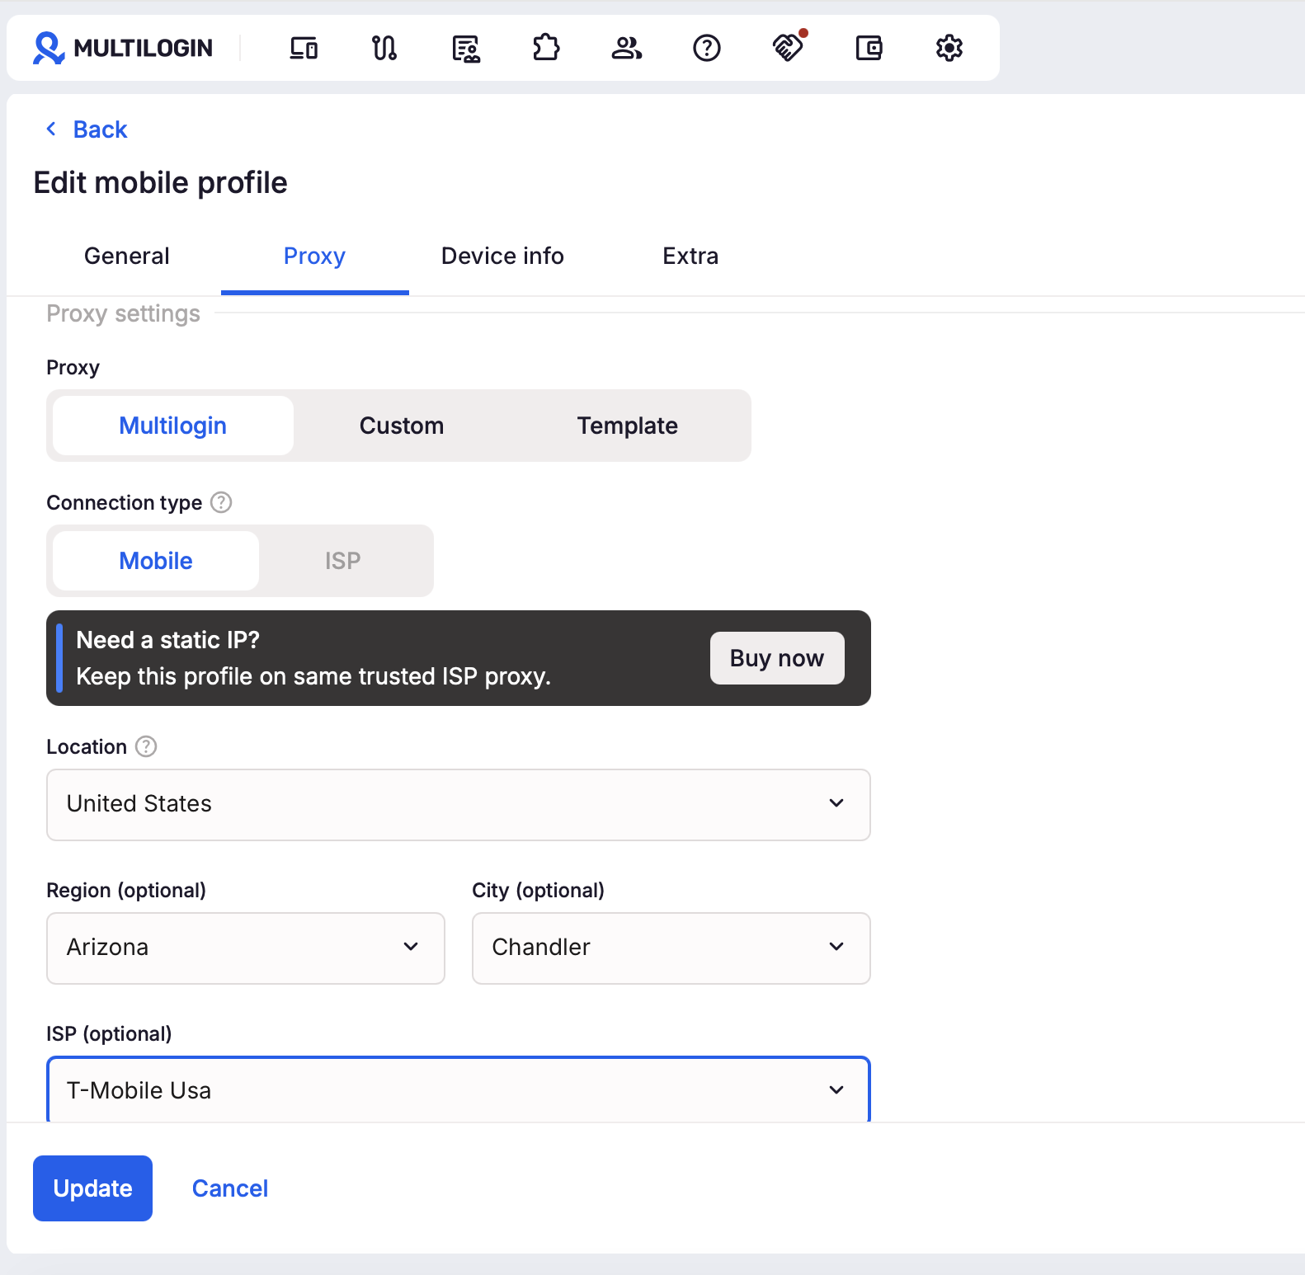The height and width of the screenshot is (1275, 1305).
Task: Select the Proxy tab
Action: 314,256
